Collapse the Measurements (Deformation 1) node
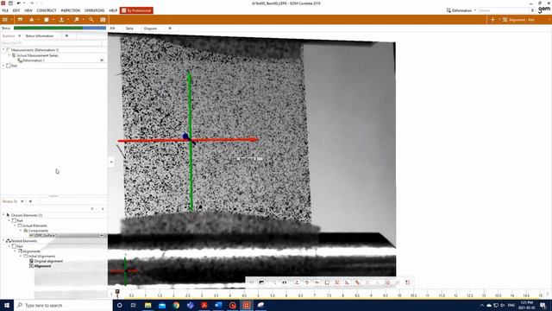The image size is (552, 311). (3, 50)
